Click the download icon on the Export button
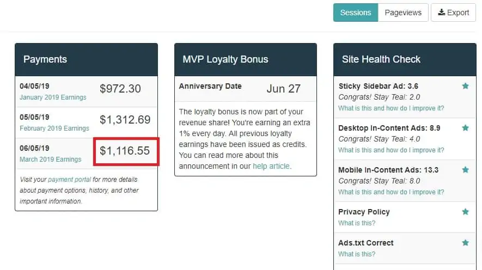The width and height of the screenshot is (482, 270). (441, 13)
